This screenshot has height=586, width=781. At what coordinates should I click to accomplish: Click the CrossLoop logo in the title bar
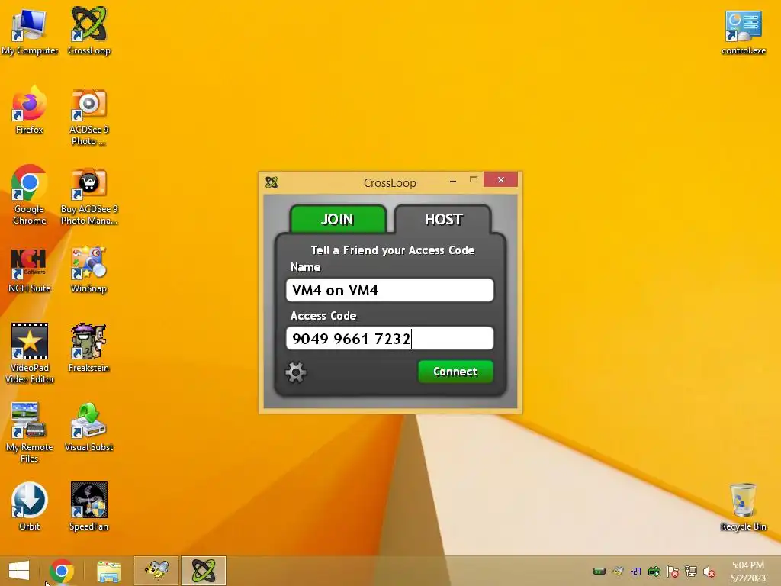point(272,182)
